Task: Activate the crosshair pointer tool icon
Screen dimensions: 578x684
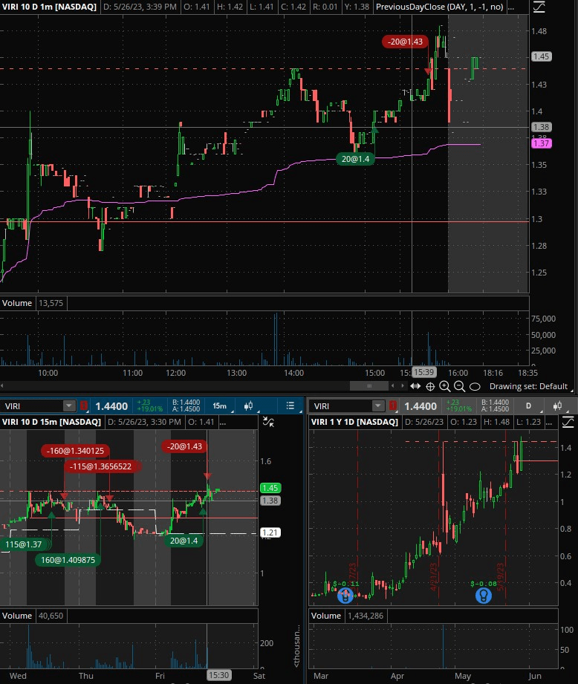Action: point(430,386)
